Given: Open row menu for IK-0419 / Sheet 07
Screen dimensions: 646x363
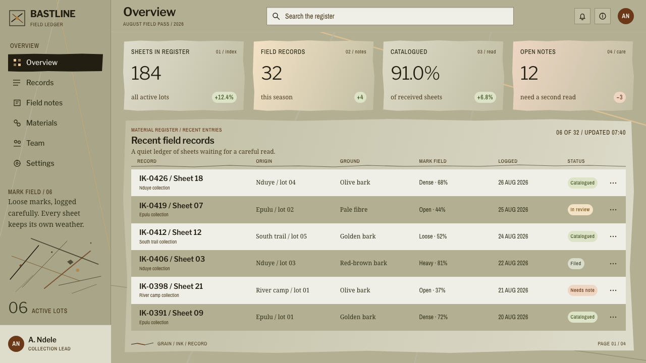Looking at the screenshot, I should [613, 210].
